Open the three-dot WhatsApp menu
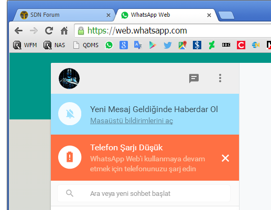 (x=220, y=78)
